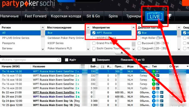This screenshot has height=107, width=189.
Task: Go to the Spins tab
Action: point(113,16)
